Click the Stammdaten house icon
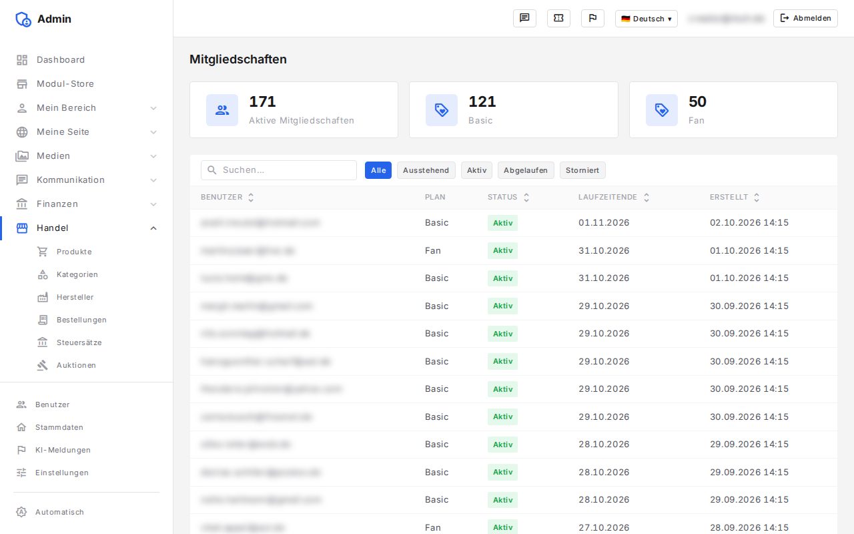 (x=21, y=427)
